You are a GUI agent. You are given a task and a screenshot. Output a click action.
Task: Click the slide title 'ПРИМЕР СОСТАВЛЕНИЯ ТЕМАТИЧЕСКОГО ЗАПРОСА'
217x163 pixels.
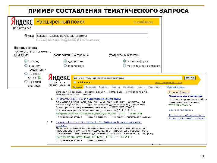(x=108, y=11)
